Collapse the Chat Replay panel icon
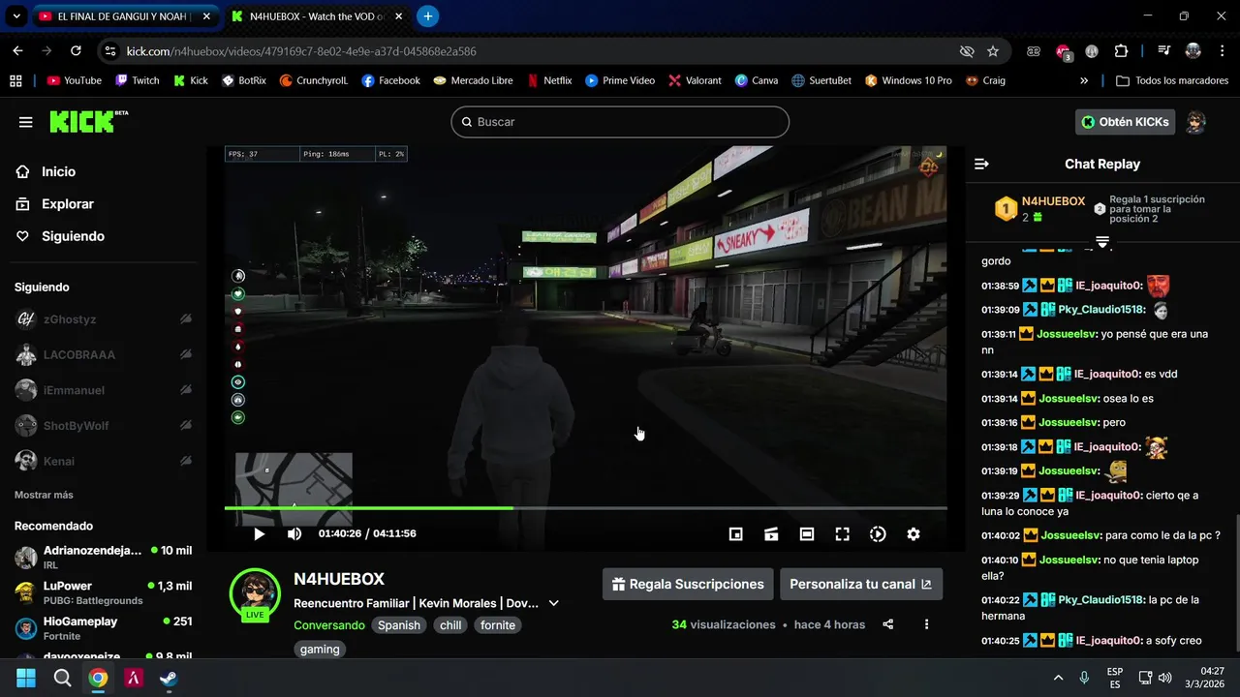Screen dimensions: 1240x697 pyautogui.click(x=981, y=165)
